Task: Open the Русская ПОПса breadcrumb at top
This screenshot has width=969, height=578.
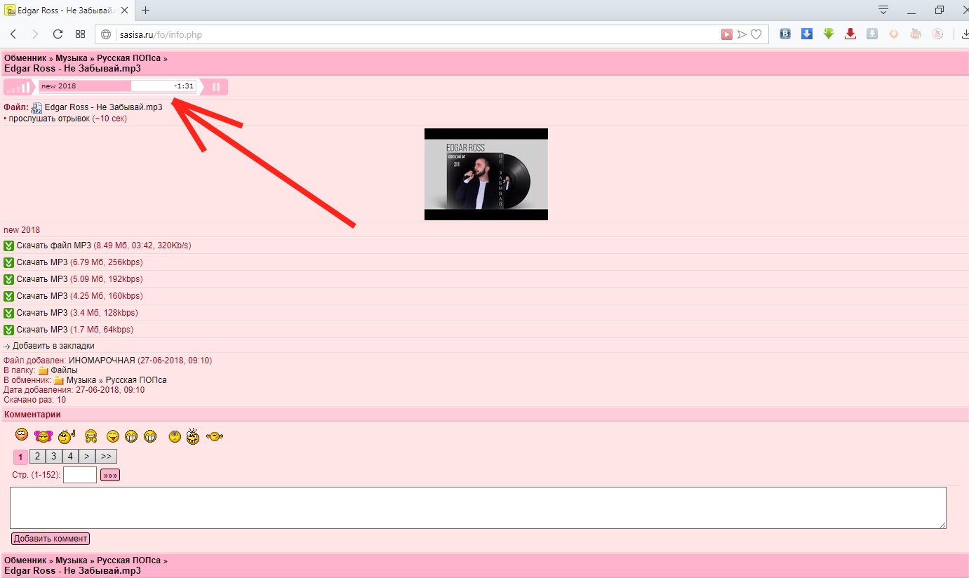Action: point(128,58)
